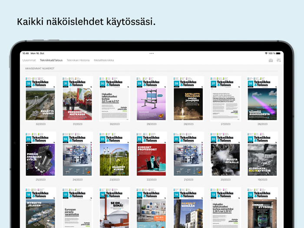The image size is (304, 228).
Task: Click the AIKAISEMMAT NUMEROT heading
Action: coord(40,69)
